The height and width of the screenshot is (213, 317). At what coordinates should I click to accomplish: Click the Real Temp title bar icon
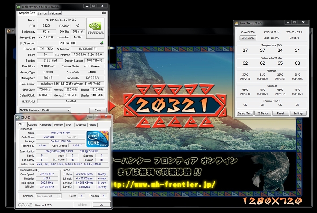236,23
